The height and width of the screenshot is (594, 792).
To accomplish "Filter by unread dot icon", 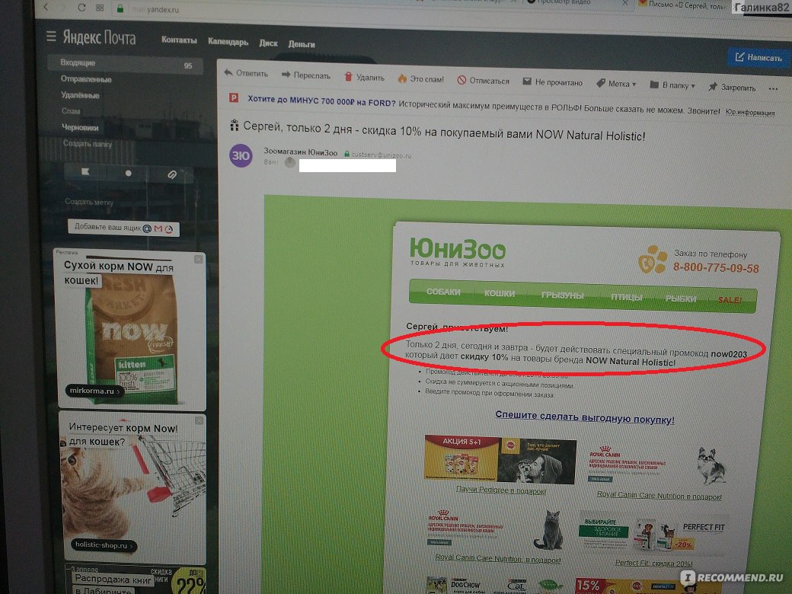I will (128, 174).
